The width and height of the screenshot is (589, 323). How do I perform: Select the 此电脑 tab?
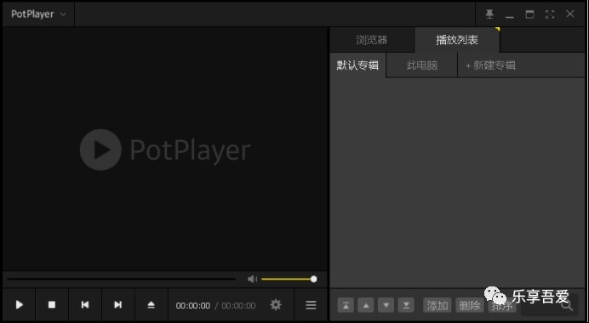[x=422, y=65]
